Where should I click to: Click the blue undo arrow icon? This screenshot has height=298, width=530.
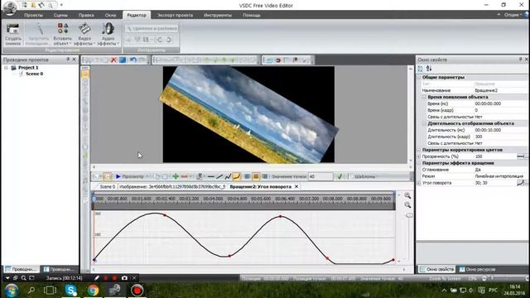(132, 60)
